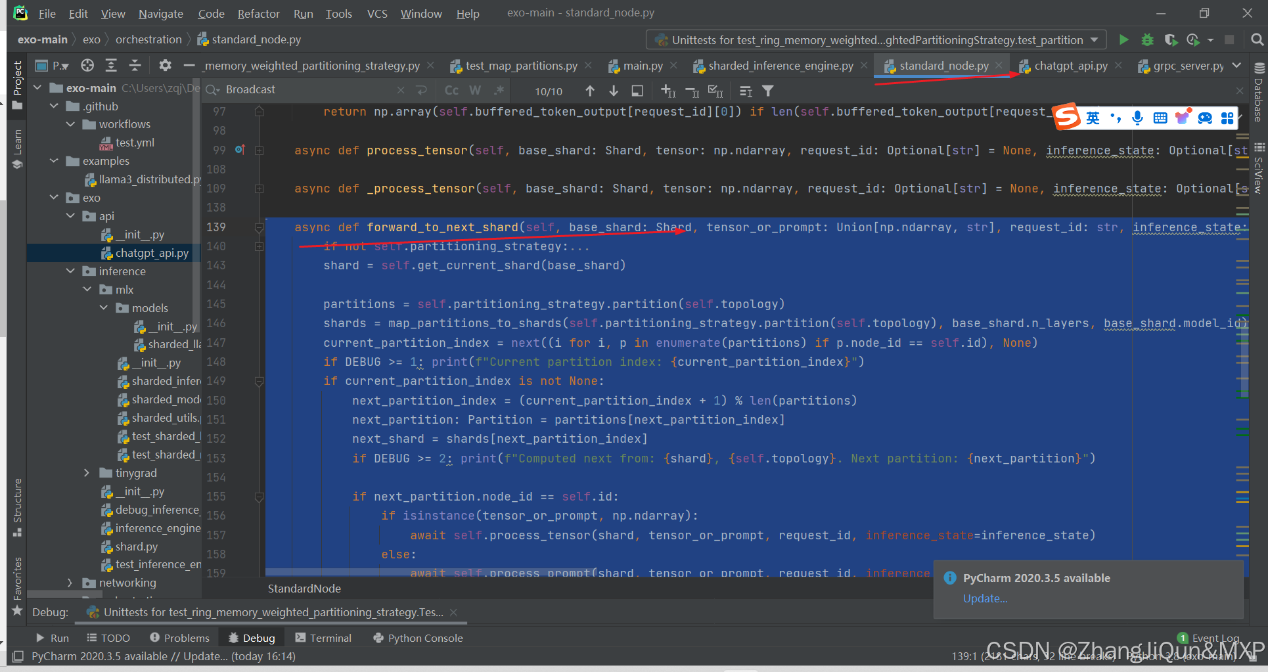Collapse the api folder in tree

coord(70,216)
